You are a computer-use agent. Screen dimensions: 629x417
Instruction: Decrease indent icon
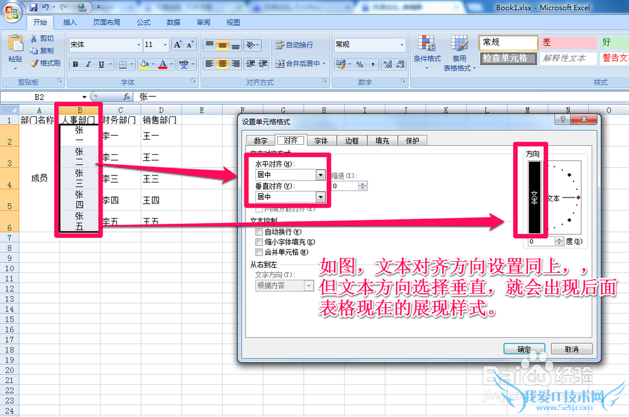pos(250,64)
